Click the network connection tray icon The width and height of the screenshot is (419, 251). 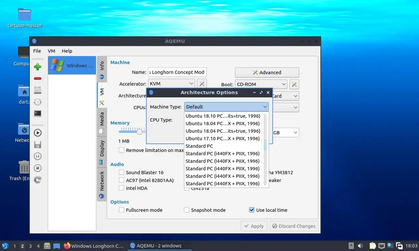381,246
